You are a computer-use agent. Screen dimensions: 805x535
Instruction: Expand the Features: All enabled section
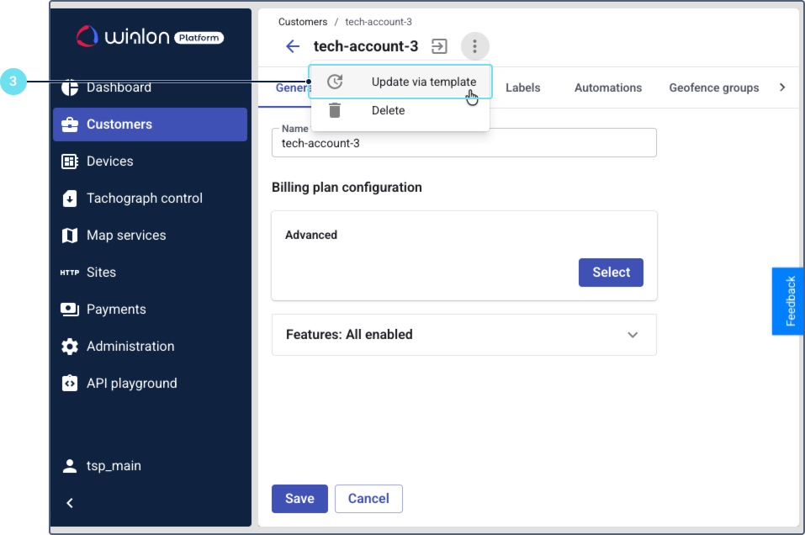(463, 335)
